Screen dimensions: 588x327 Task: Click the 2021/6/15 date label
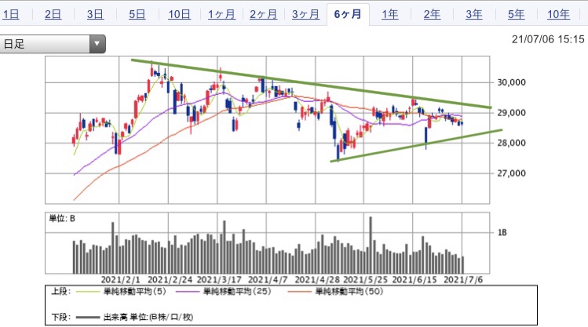tap(415, 280)
